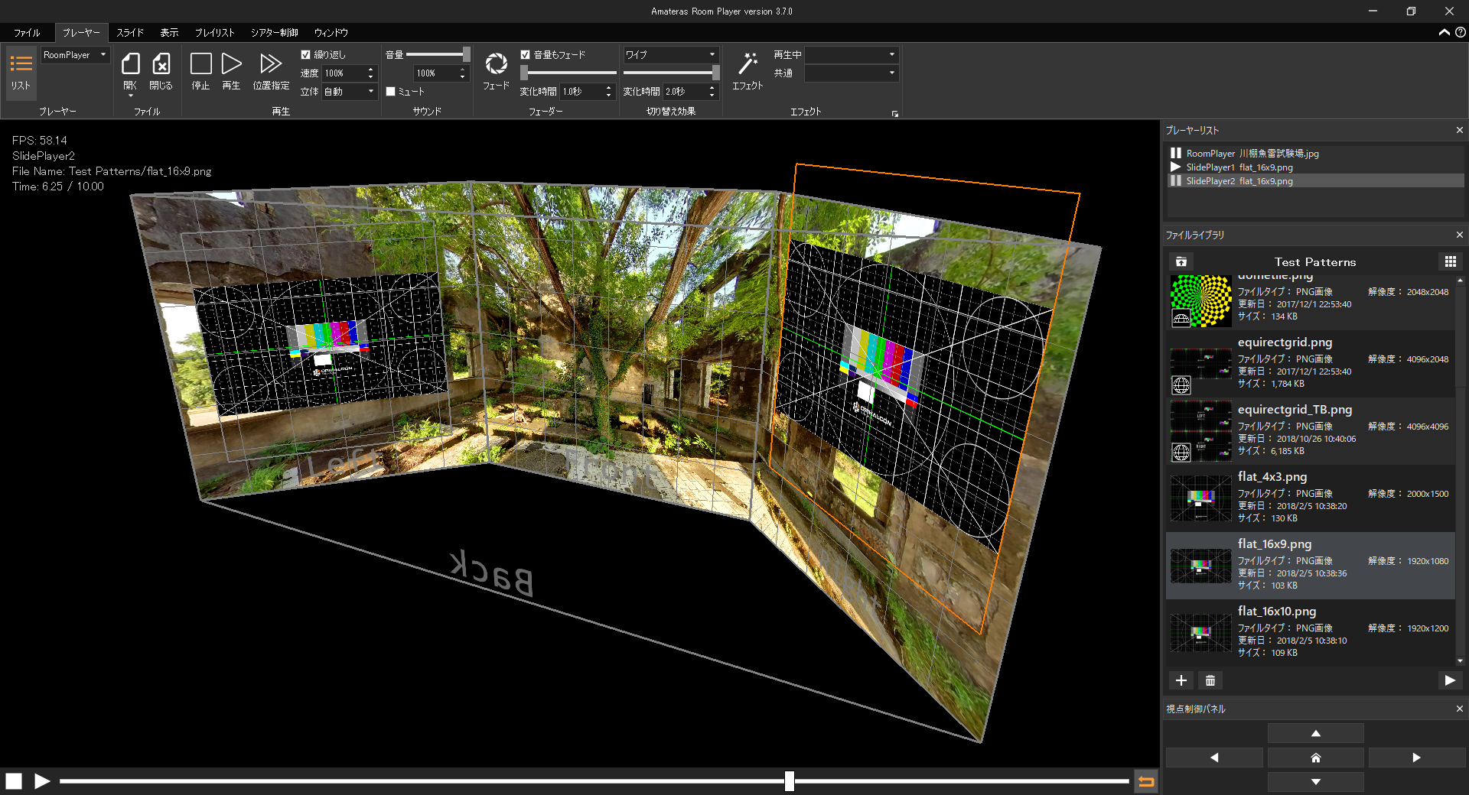Select the flat_16x10.png library file

click(1311, 632)
